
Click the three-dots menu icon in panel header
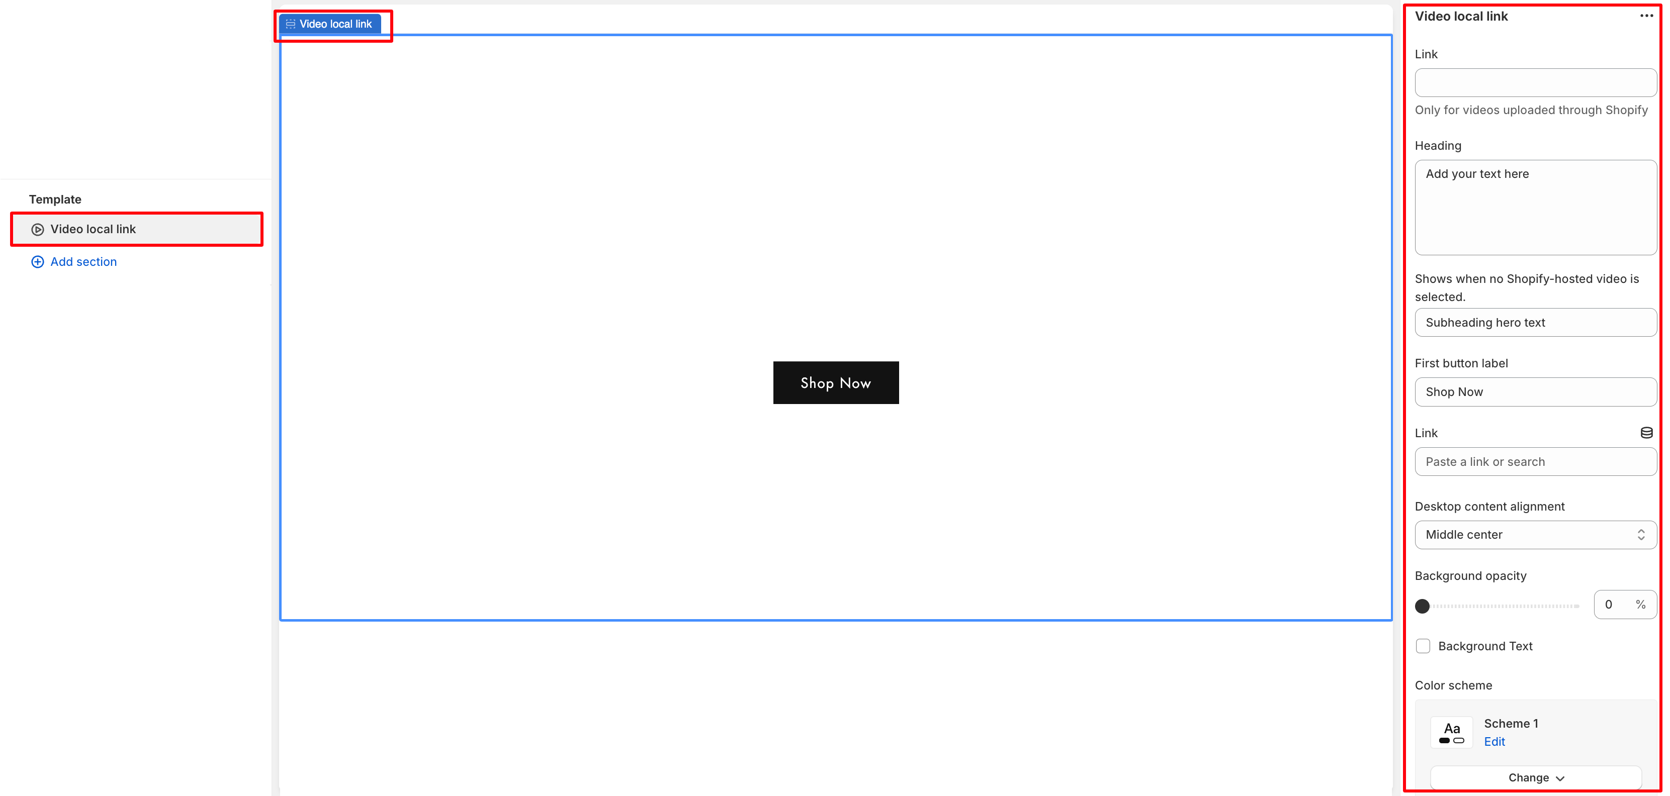pyautogui.click(x=1646, y=16)
